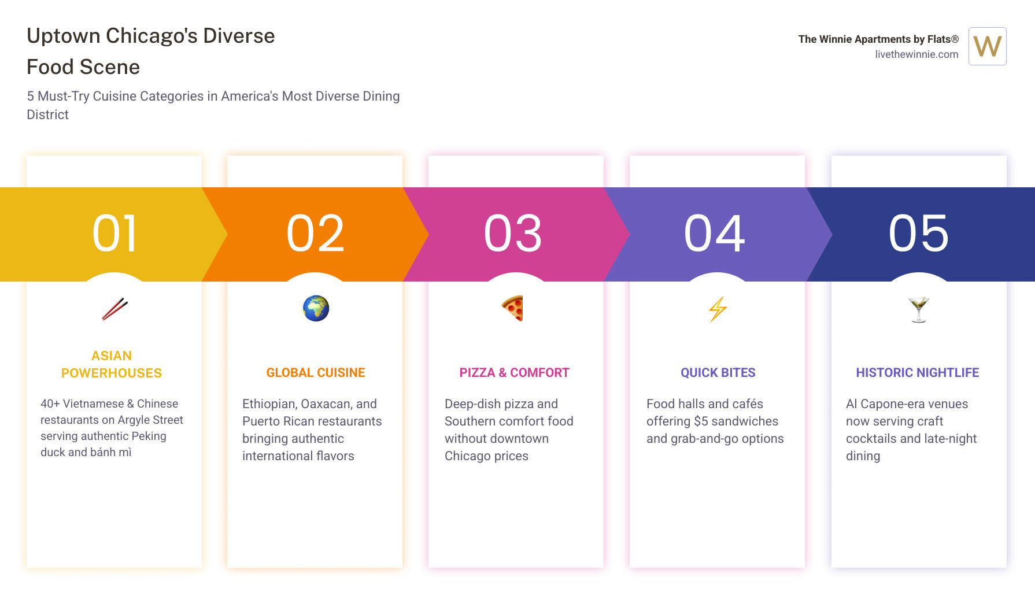Click the martini cocktail glass icon
The width and height of the screenshot is (1035, 592).
pyautogui.click(x=918, y=309)
